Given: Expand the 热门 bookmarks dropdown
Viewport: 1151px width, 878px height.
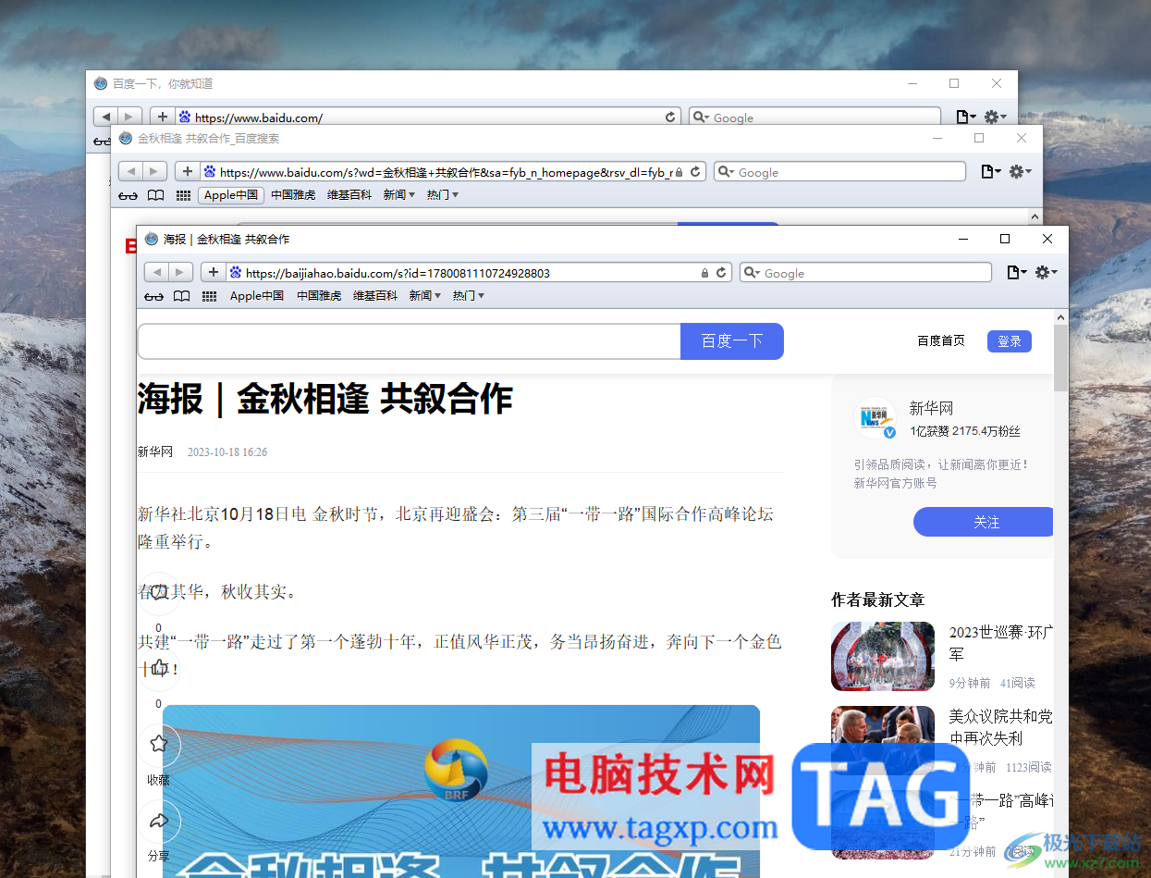Looking at the screenshot, I should 469,295.
